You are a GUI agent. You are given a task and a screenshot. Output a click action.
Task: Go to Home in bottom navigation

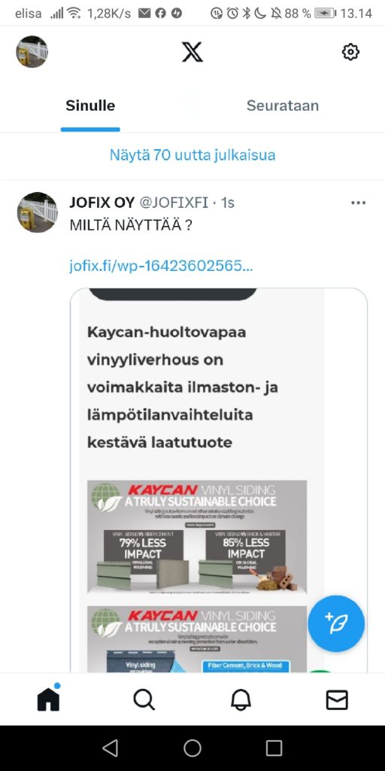click(48, 698)
